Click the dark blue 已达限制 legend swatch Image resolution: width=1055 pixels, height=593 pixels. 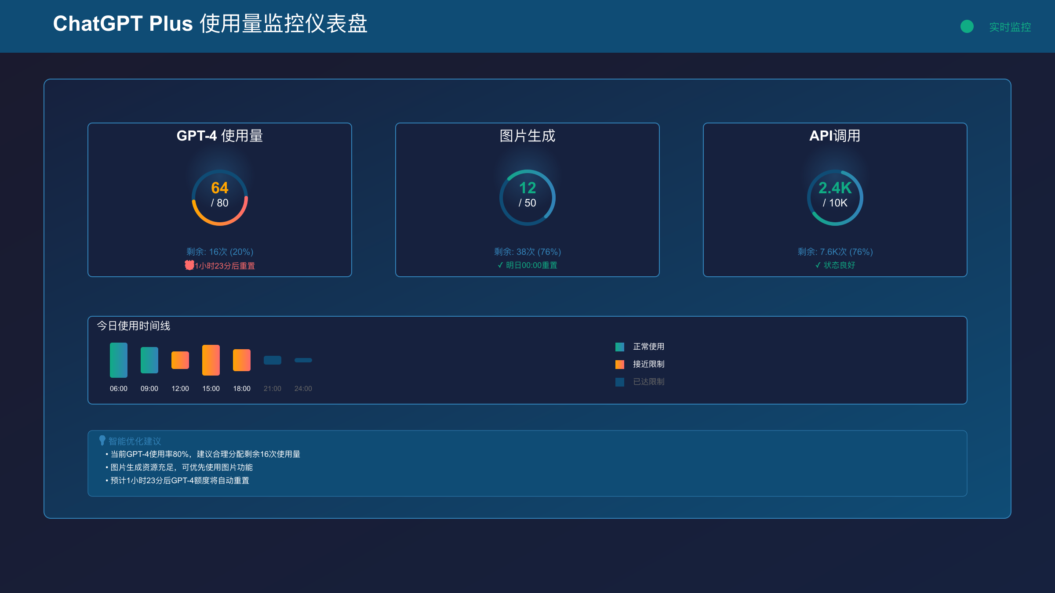click(x=620, y=382)
